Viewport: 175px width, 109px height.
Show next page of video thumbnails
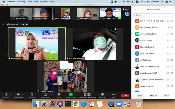click(x=127, y=14)
